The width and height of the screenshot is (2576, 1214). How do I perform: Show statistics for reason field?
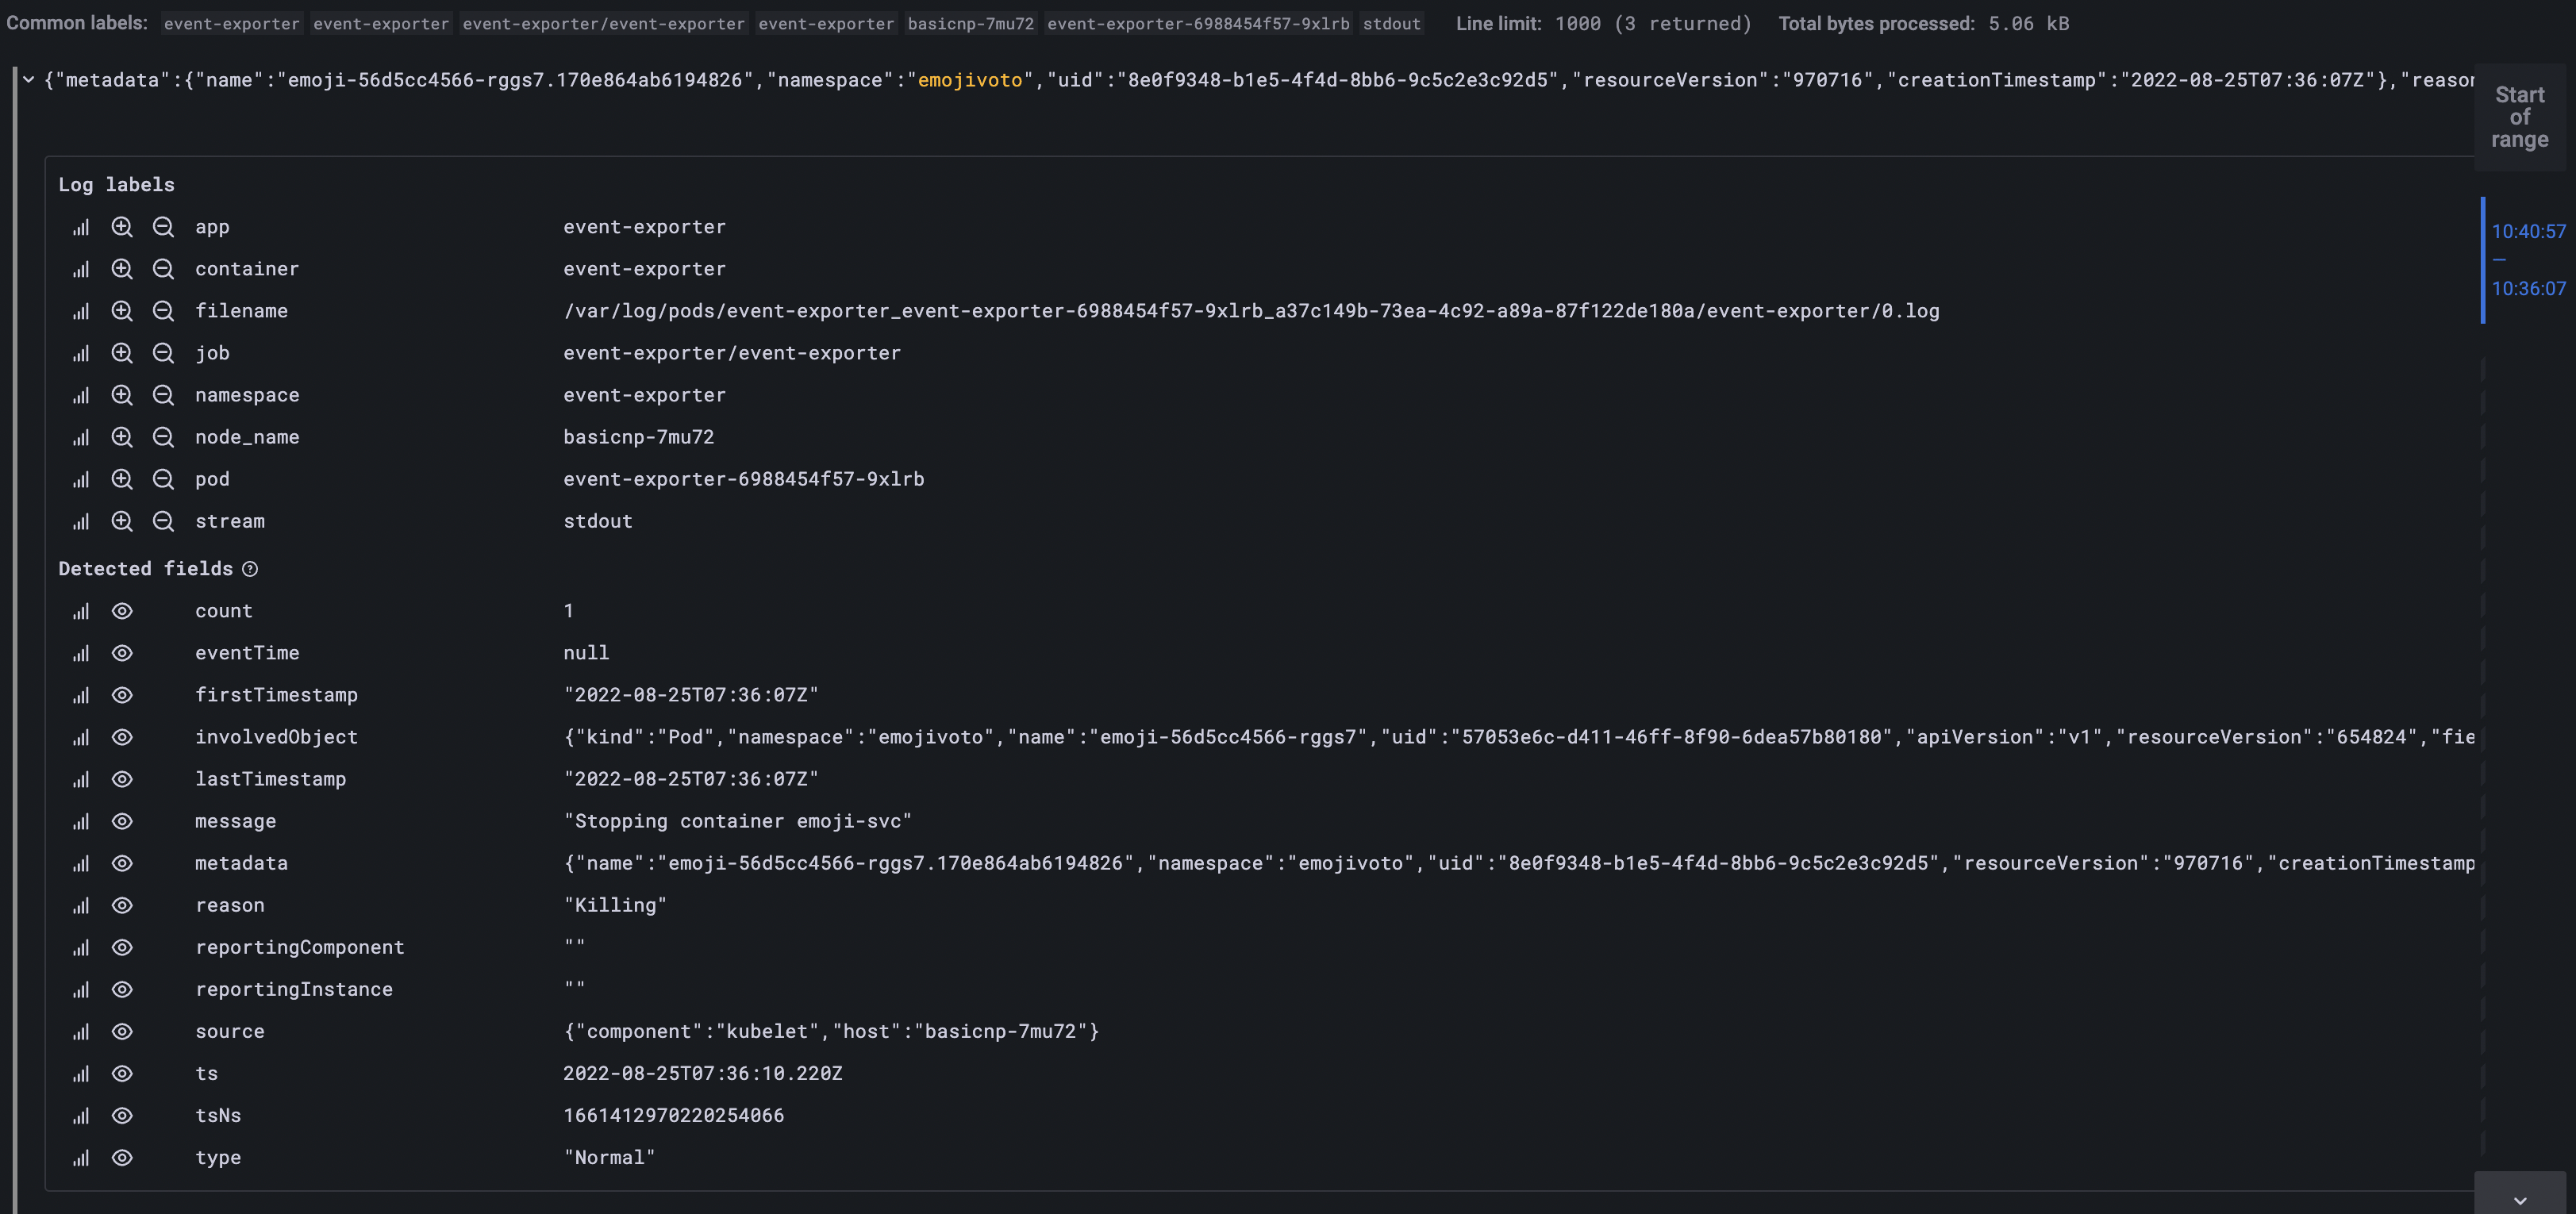[x=81, y=905]
